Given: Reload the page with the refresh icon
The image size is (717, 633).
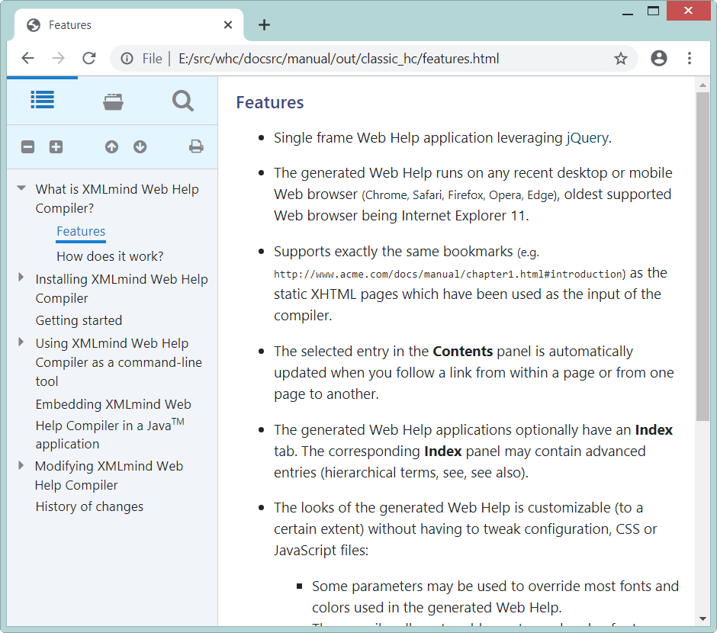Looking at the screenshot, I should 88,59.
